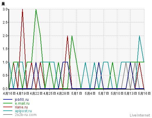This screenshot has height=118, width=152.
Task: Click the red riane.ru peak at 3.0
Action: click(x=23, y=10)
